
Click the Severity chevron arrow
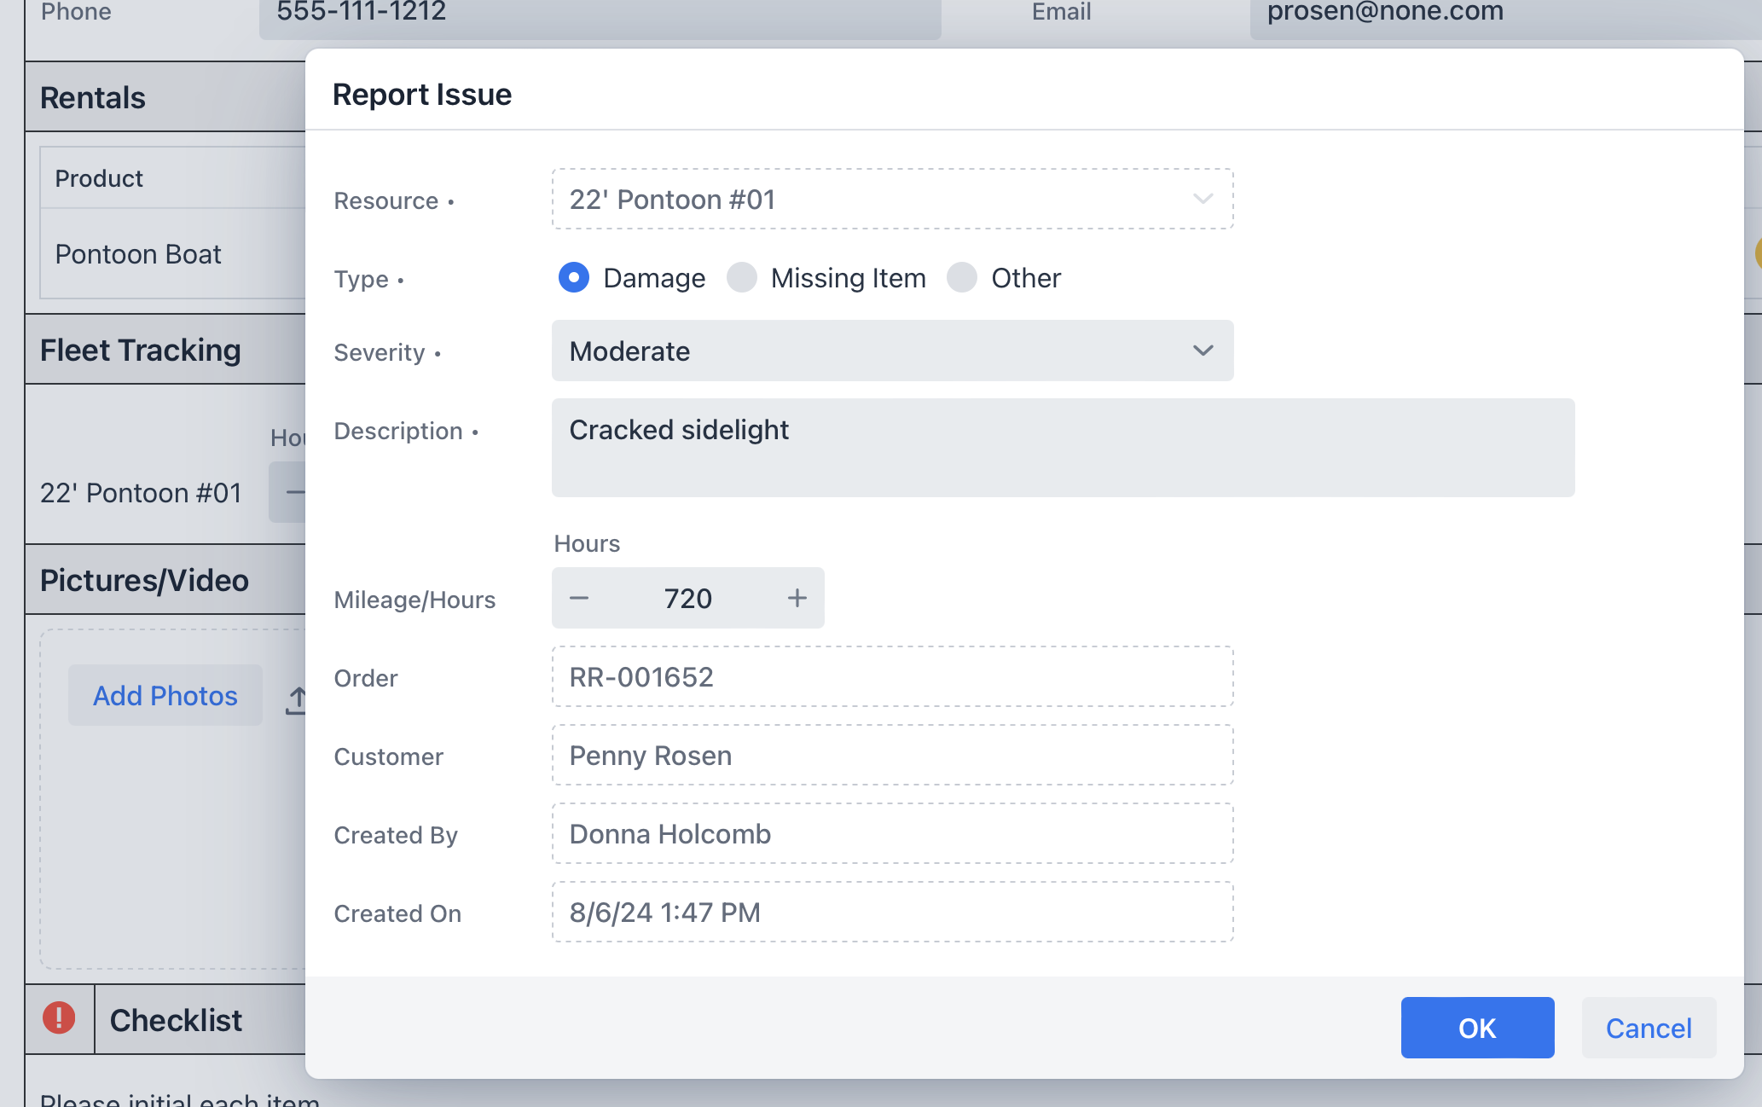tap(1203, 351)
